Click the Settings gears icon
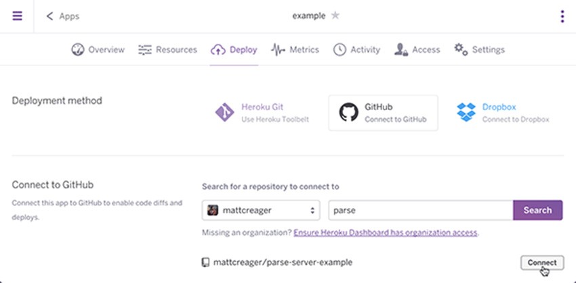The height and width of the screenshot is (283, 576). coord(461,49)
